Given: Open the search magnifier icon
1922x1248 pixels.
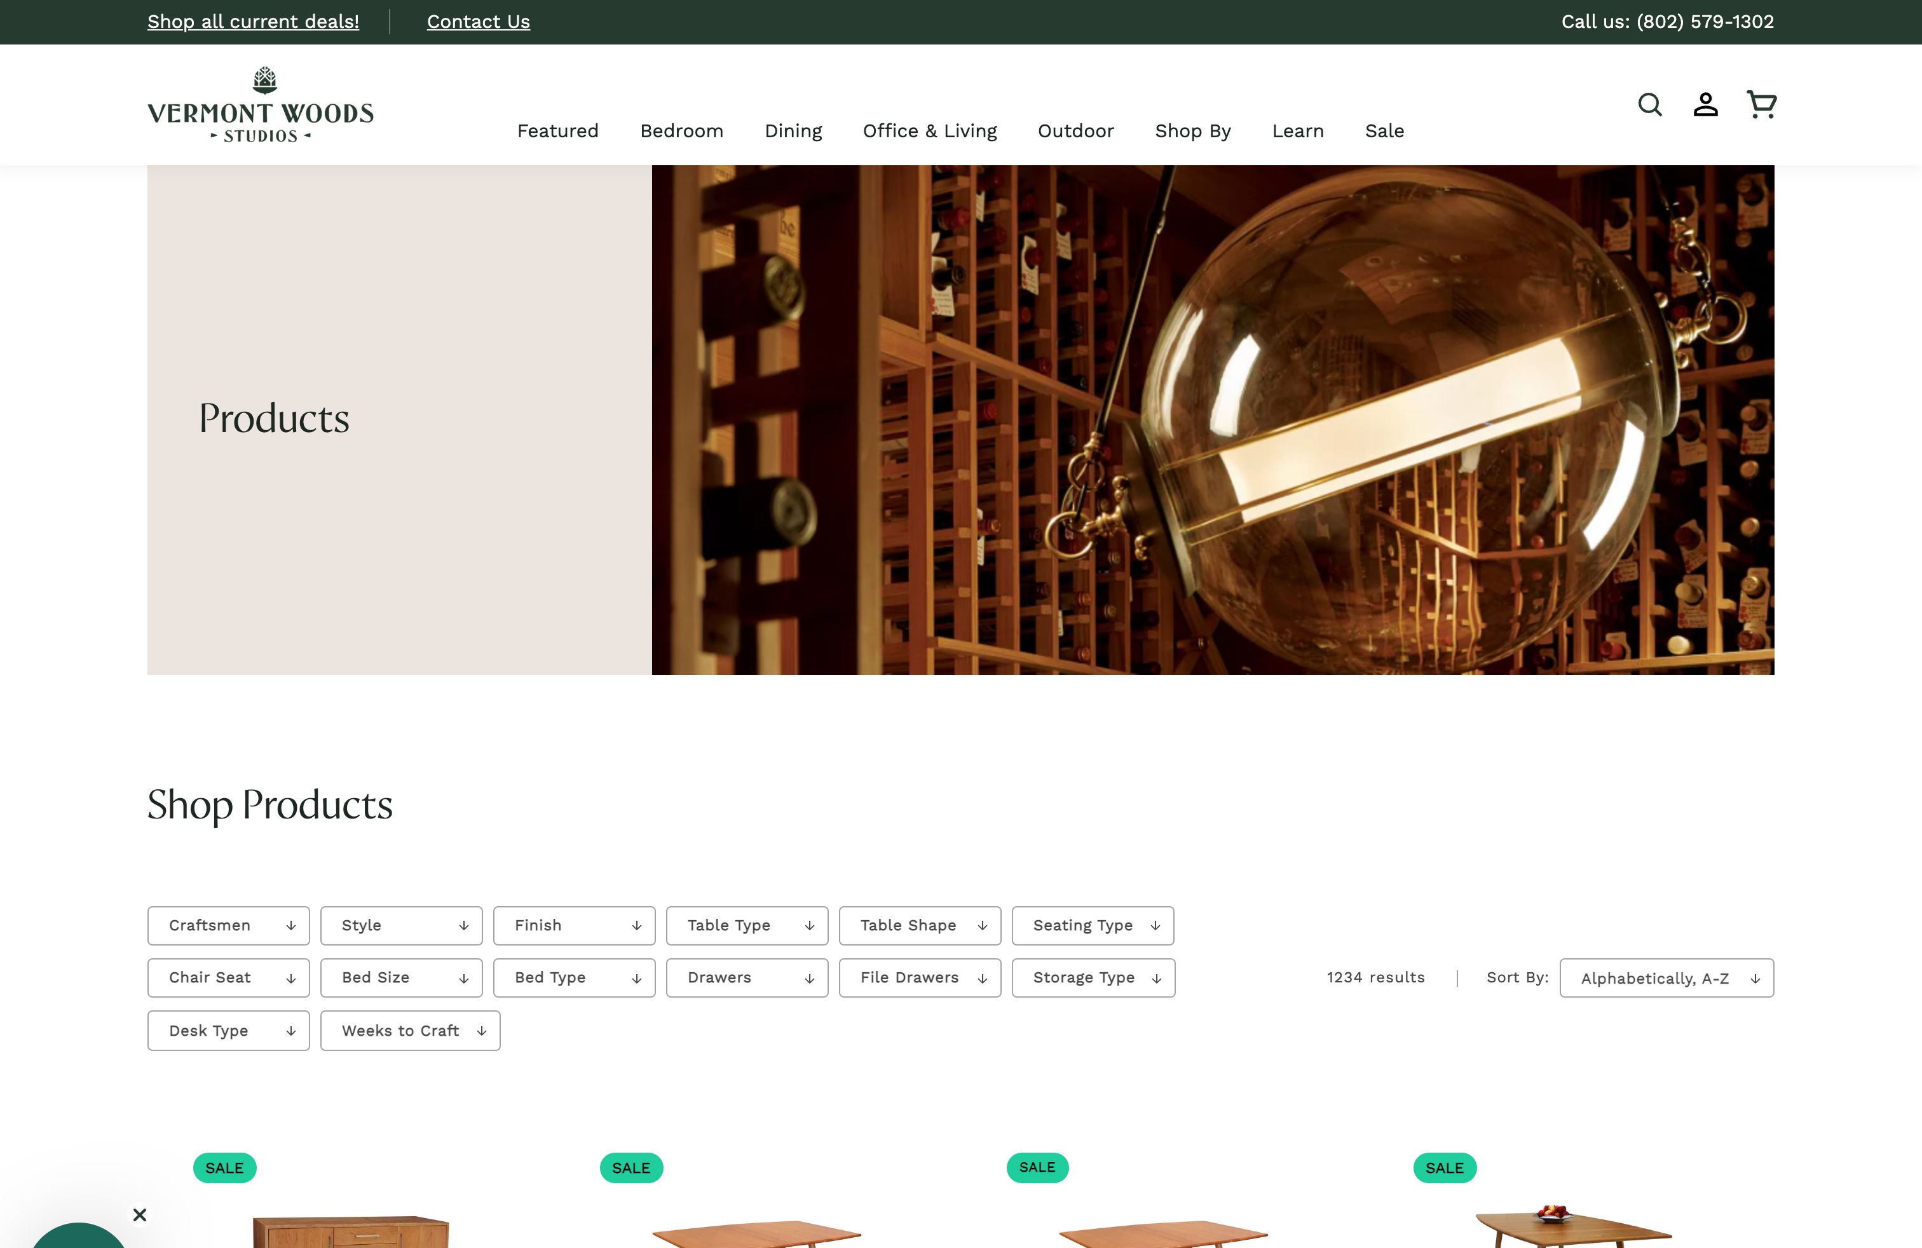Looking at the screenshot, I should click(x=1649, y=105).
